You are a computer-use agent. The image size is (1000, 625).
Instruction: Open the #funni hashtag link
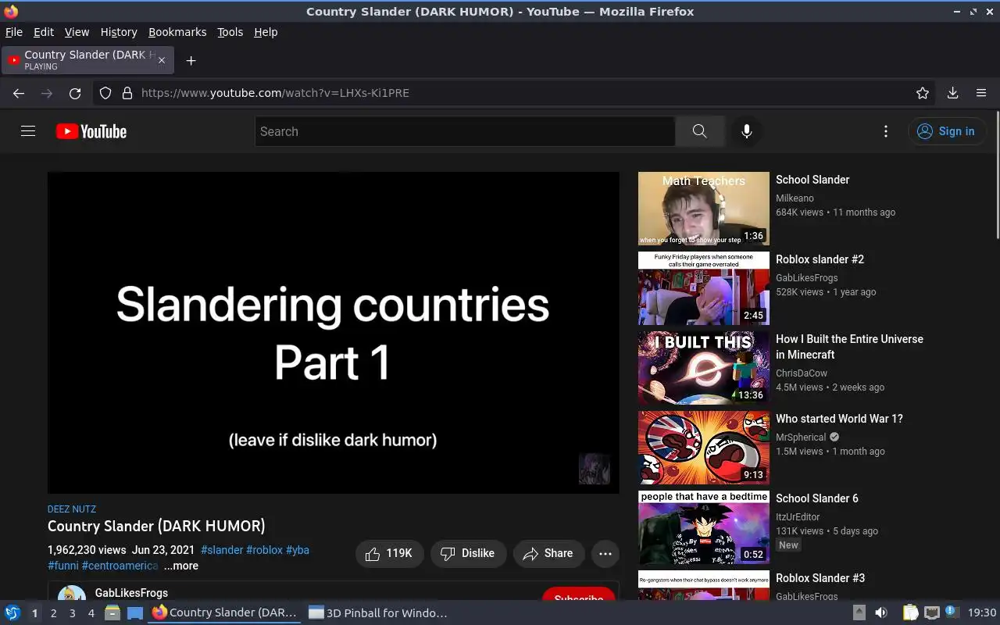coord(63,566)
